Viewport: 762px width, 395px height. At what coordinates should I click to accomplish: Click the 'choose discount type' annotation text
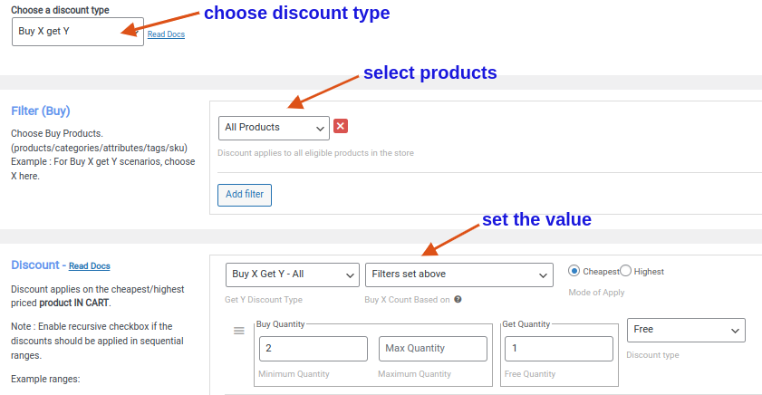[x=296, y=14]
